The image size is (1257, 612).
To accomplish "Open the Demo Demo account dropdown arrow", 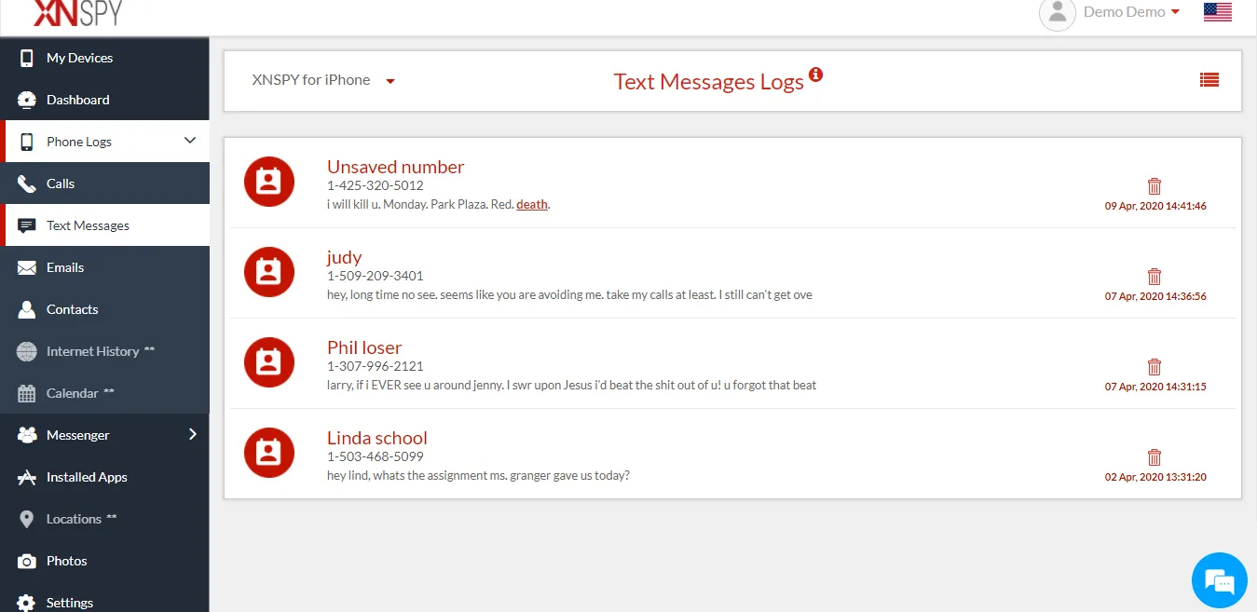I will coord(1175,12).
